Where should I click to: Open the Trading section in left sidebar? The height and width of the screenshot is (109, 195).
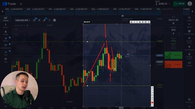pos(5,19)
